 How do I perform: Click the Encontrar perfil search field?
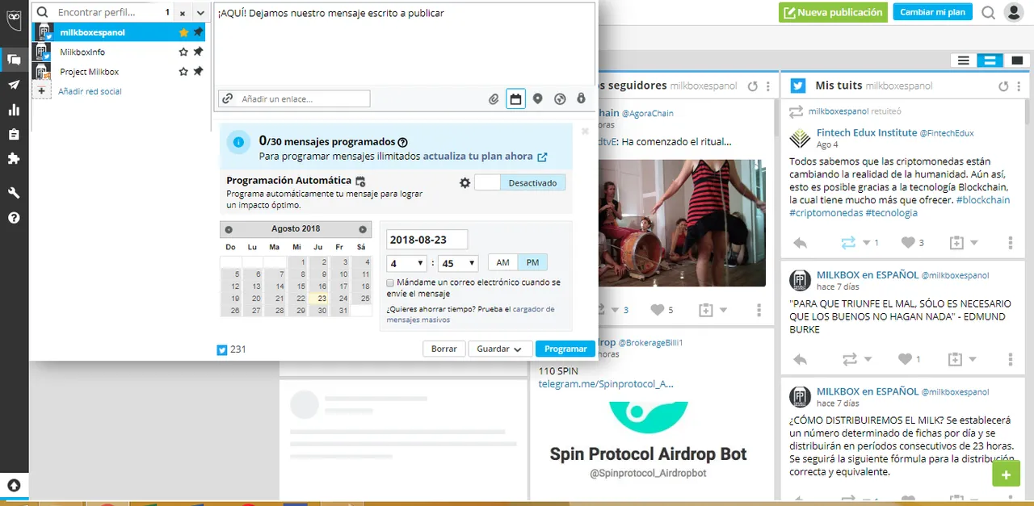point(102,12)
